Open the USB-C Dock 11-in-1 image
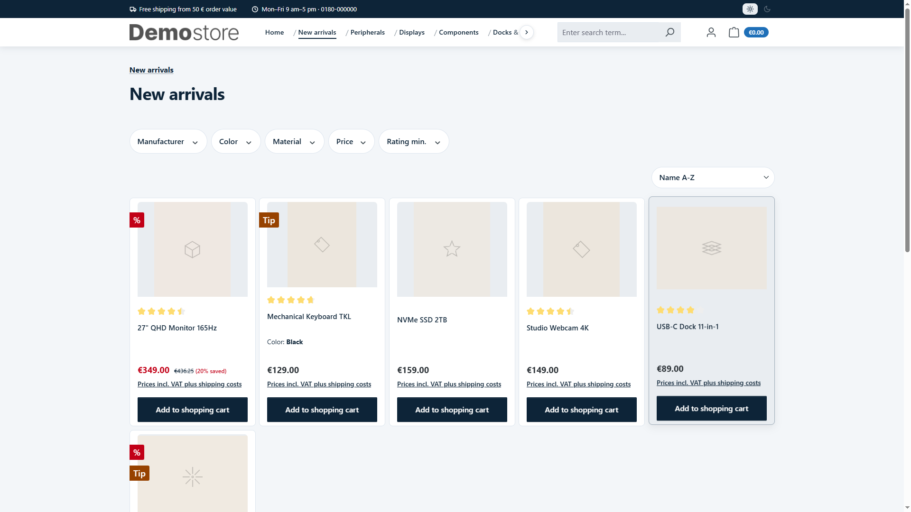911x512 pixels. 712,247
